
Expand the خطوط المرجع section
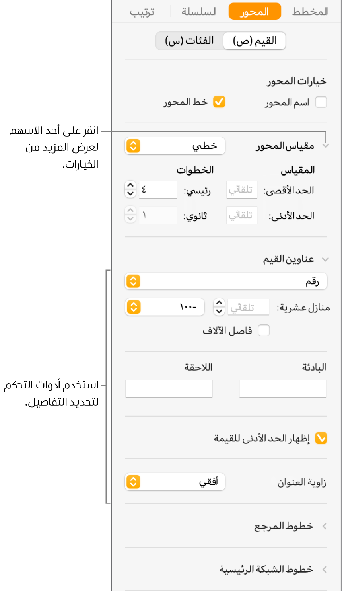pos(325,526)
